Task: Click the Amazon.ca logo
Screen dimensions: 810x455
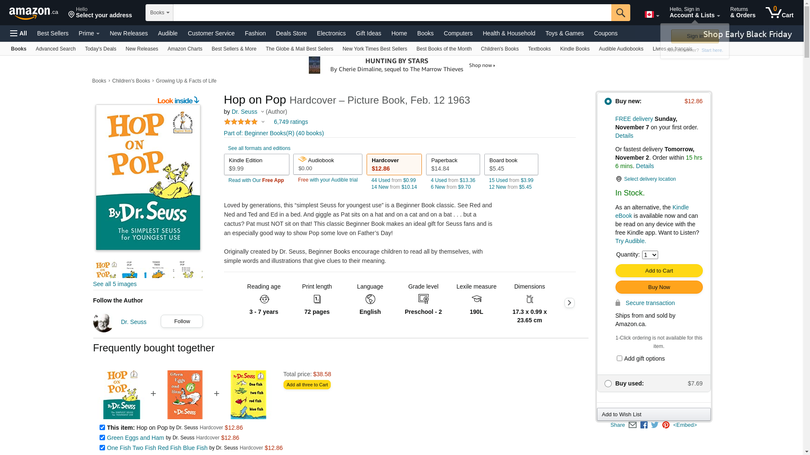Action: point(34,13)
